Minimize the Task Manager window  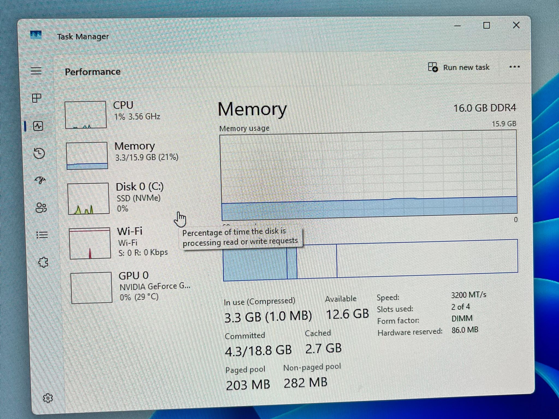point(457,26)
